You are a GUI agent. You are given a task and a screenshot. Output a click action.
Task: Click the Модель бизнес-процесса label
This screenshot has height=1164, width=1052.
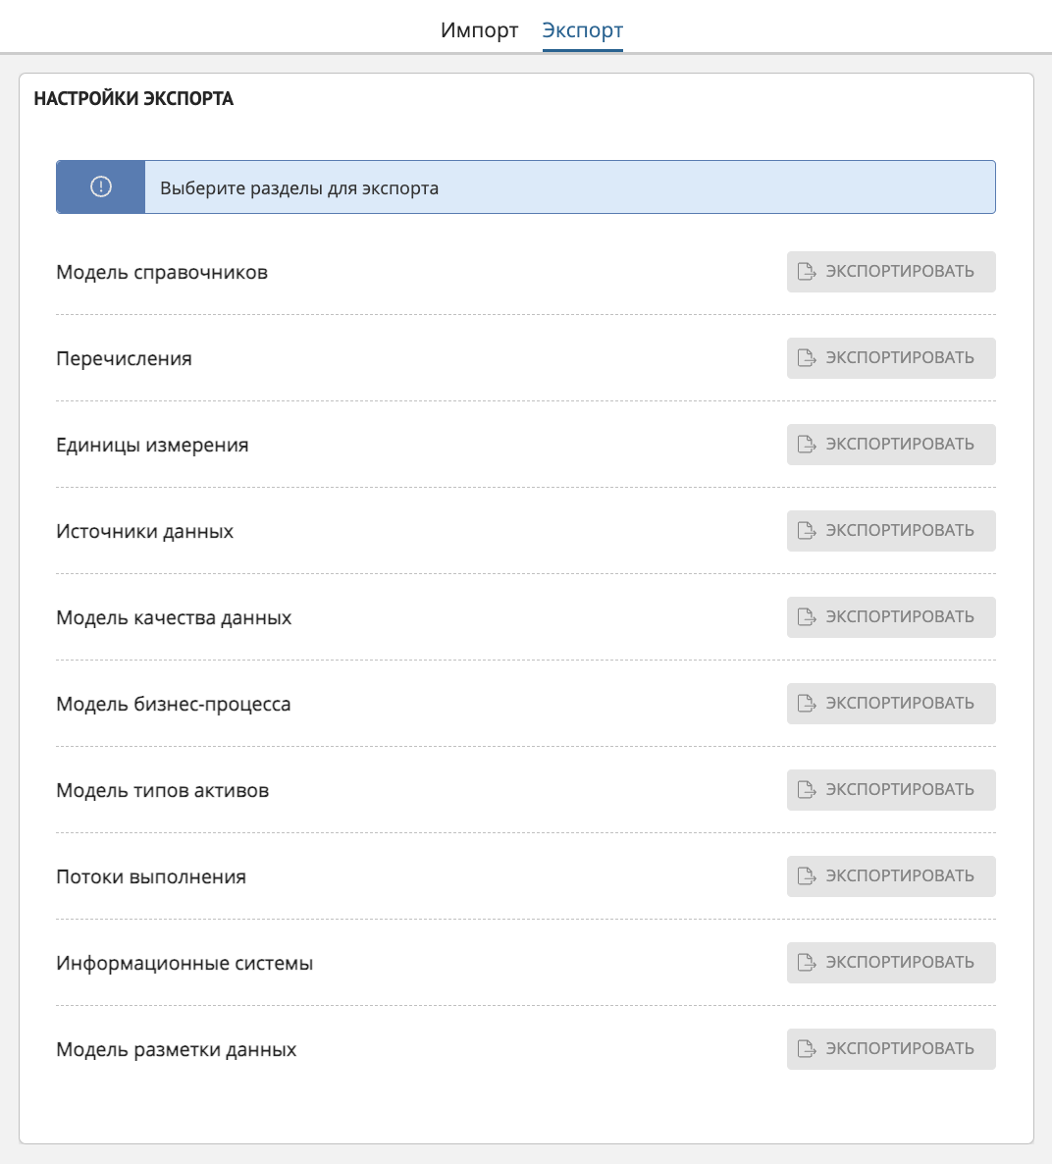(x=173, y=704)
